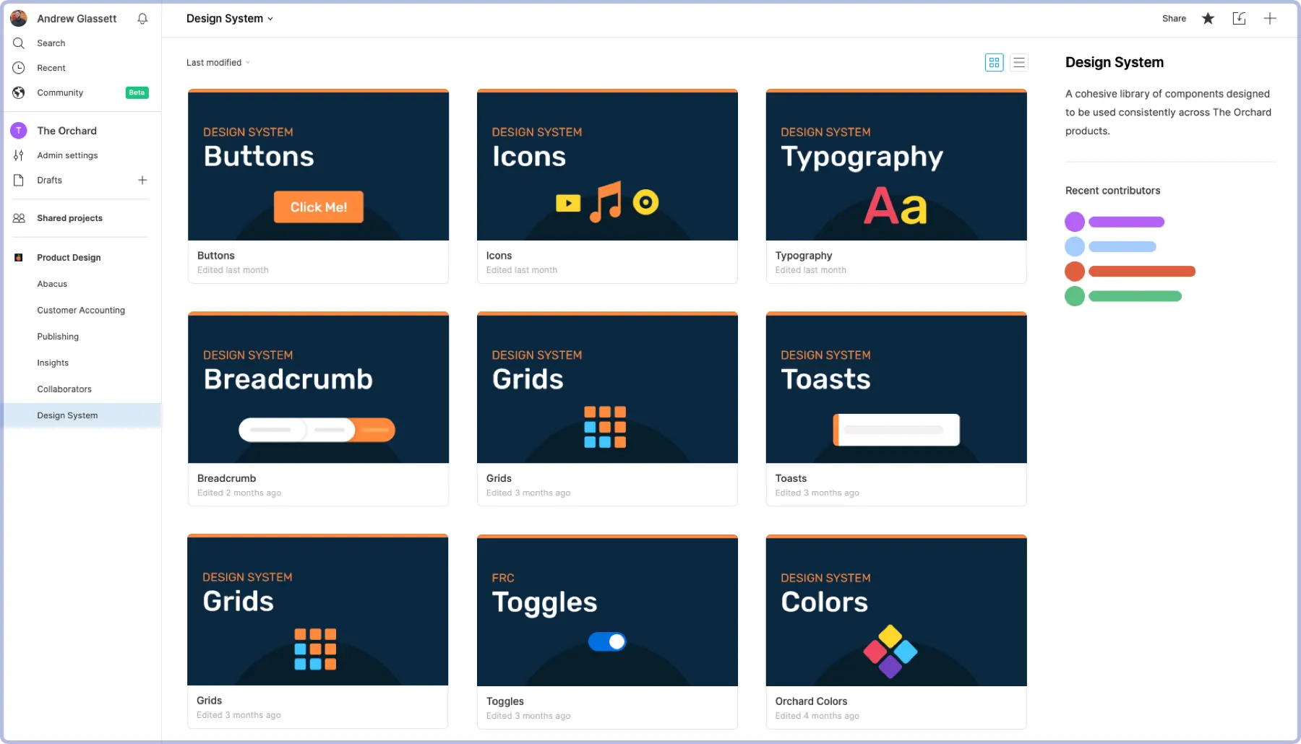Switch to list view
This screenshot has height=744, width=1301.
(1019, 63)
